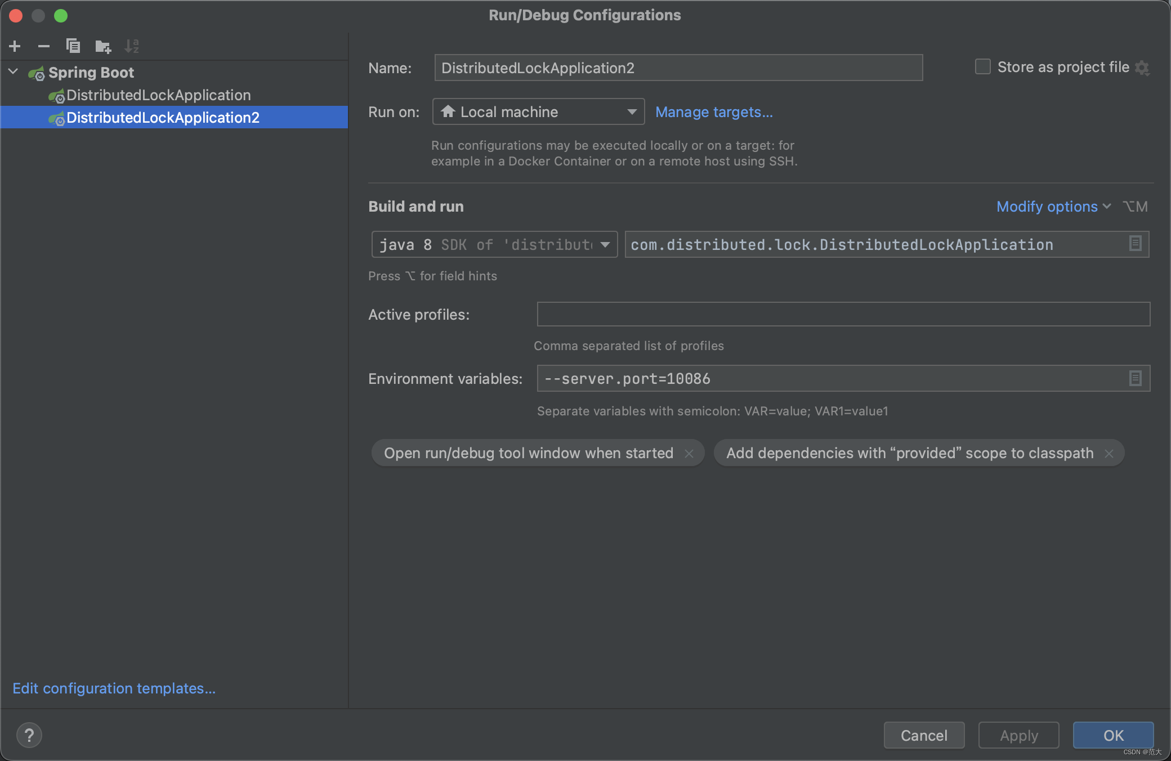The width and height of the screenshot is (1171, 761).
Task: Click the Apply button
Action: point(1019,735)
